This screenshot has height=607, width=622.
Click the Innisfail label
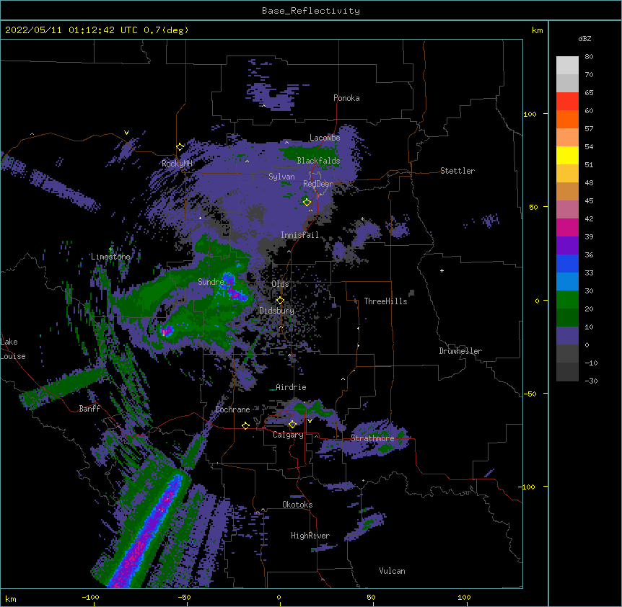300,235
